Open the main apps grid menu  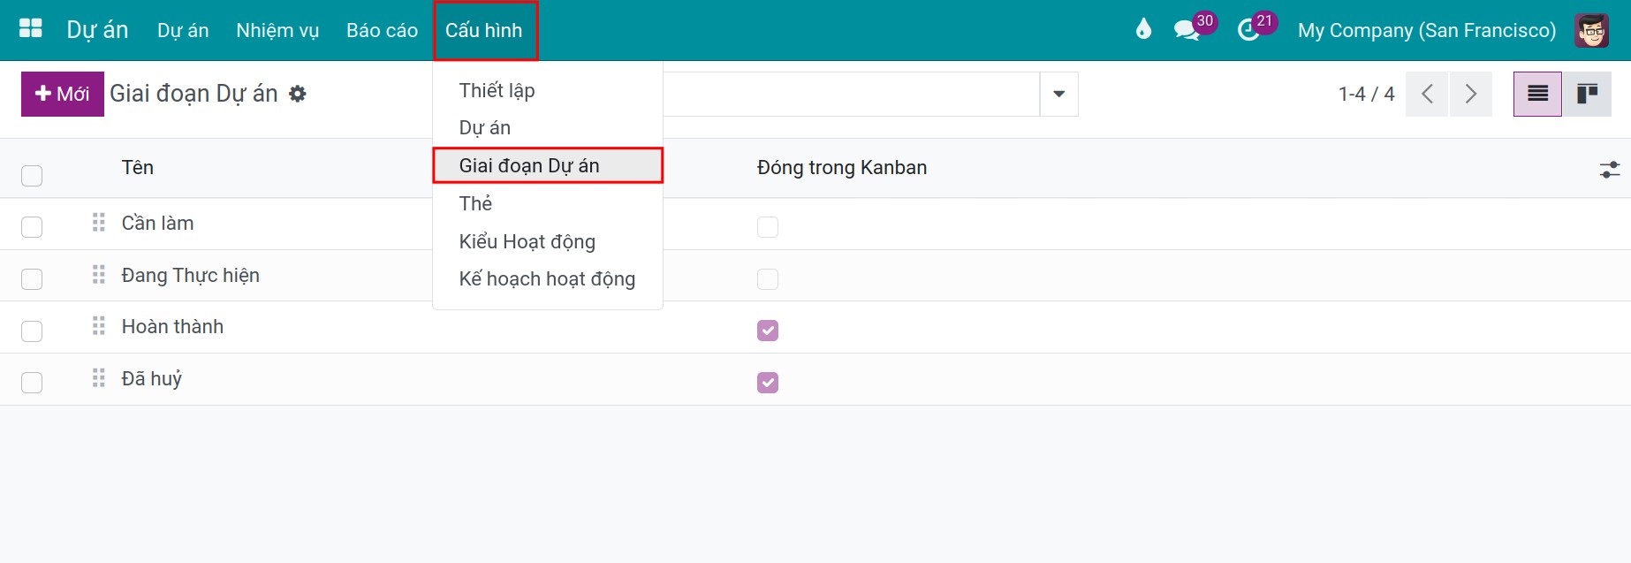(31, 29)
